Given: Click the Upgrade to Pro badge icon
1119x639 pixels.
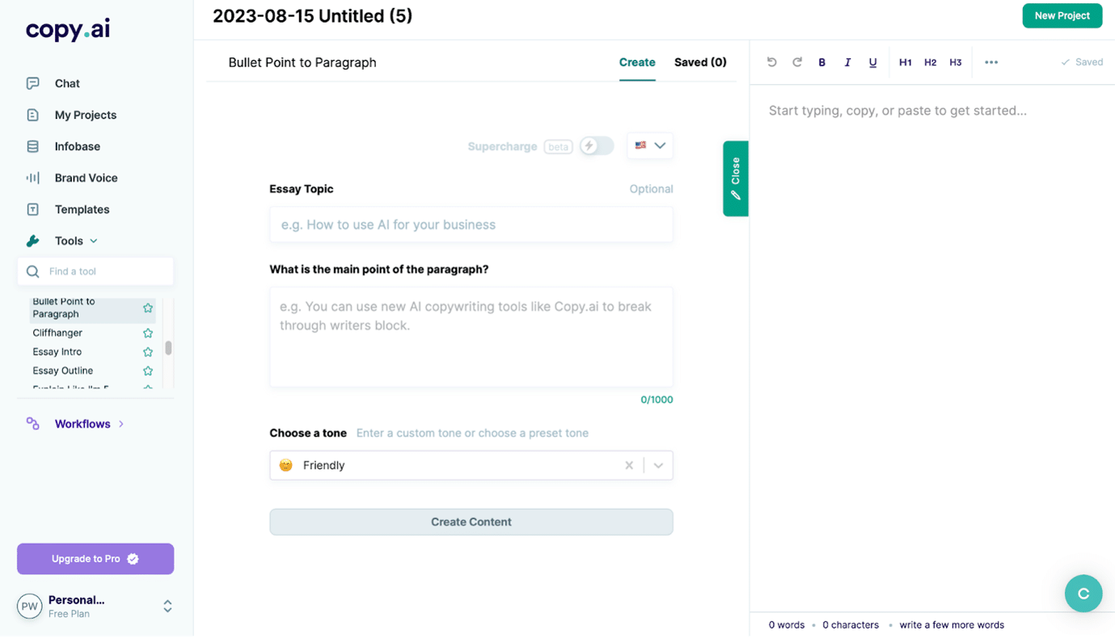Looking at the screenshot, I should [x=133, y=560].
